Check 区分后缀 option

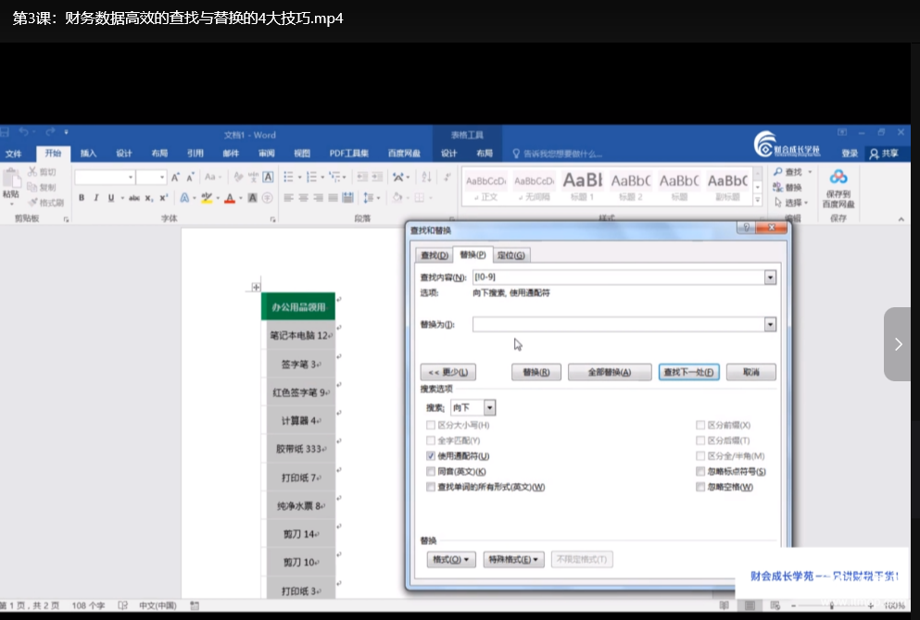700,440
